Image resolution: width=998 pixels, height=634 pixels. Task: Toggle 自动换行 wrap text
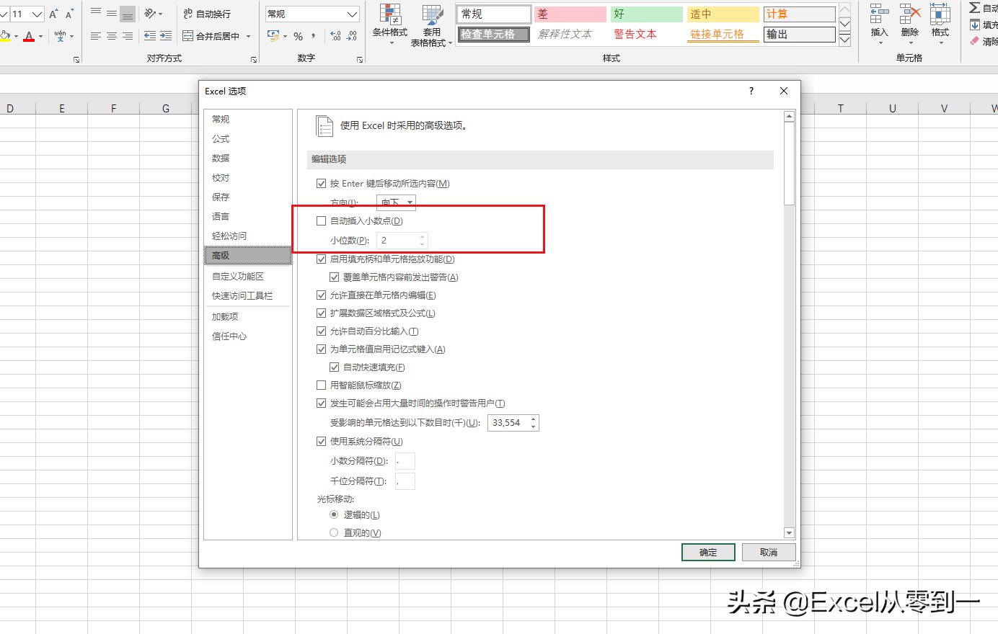pos(207,14)
